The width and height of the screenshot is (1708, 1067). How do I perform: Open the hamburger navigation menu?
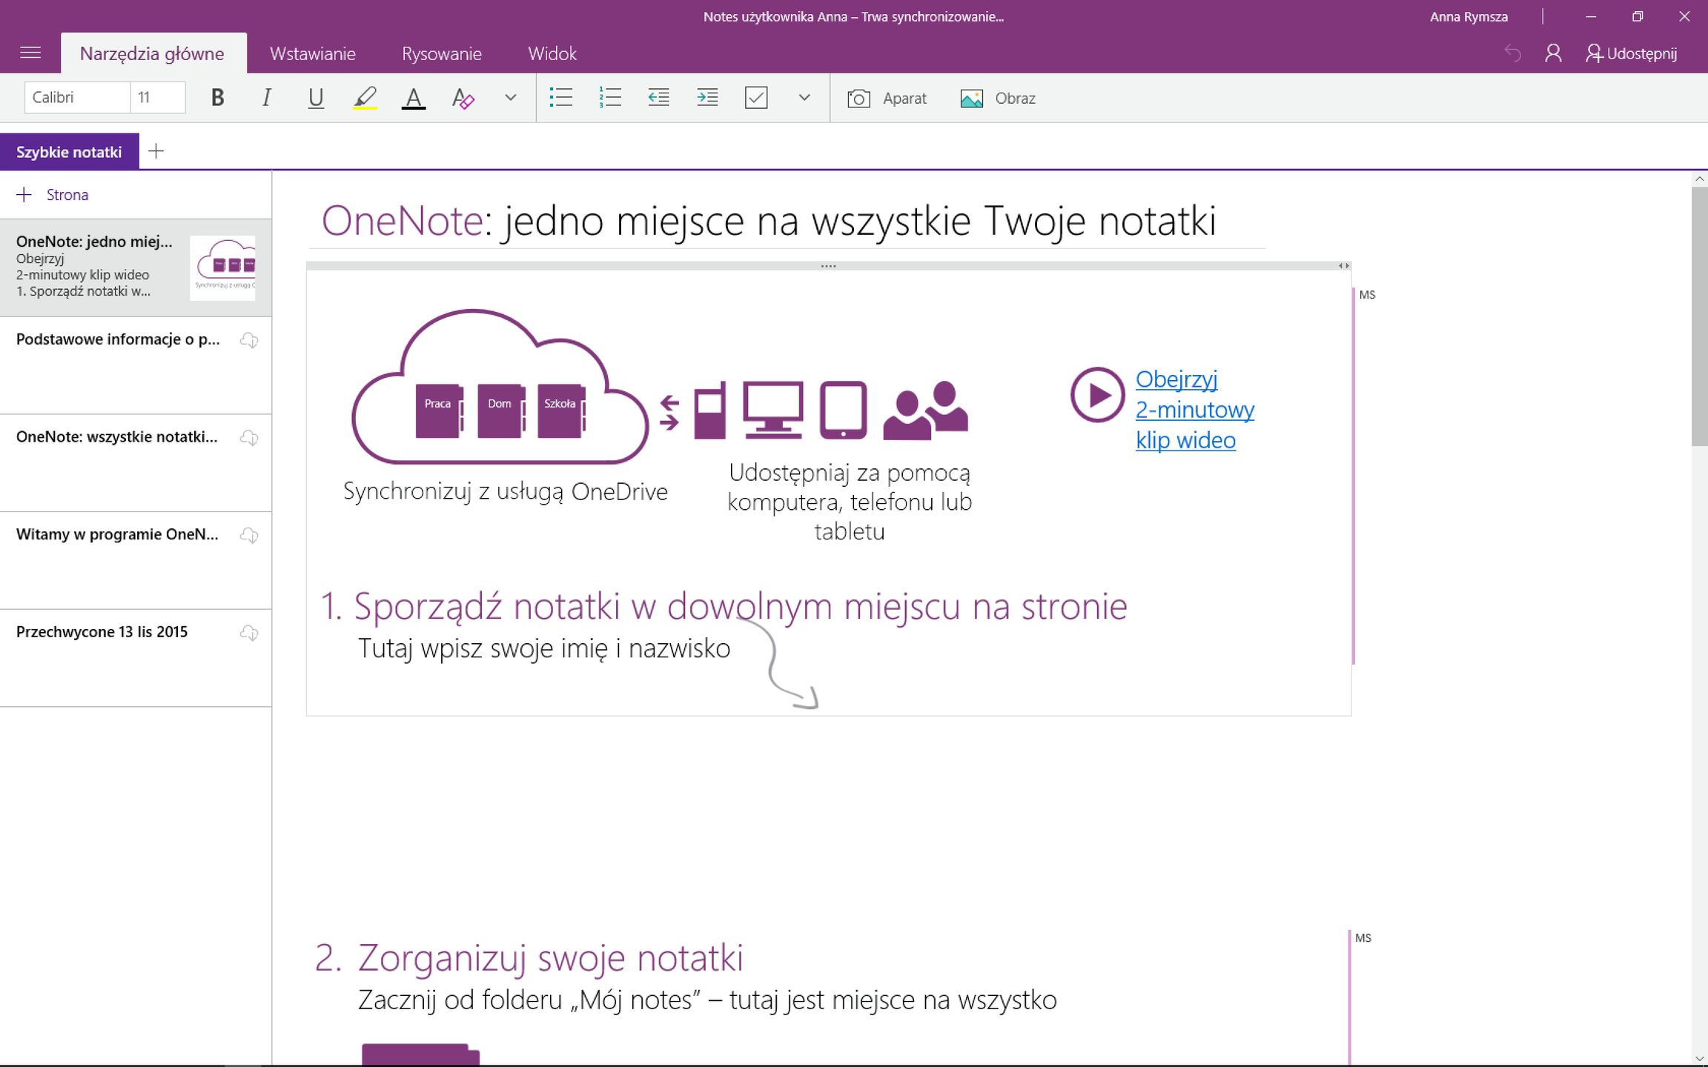click(x=30, y=53)
